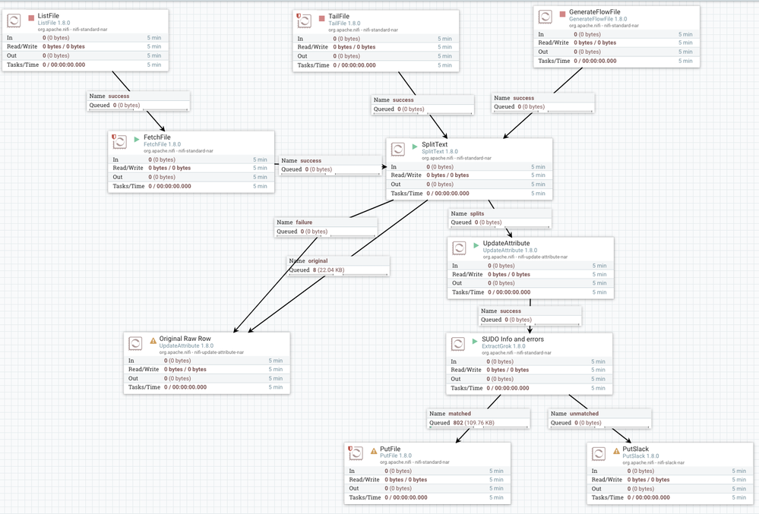Click the org.apache.nifi - nifi-slack-nar bundle text
This screenshot has height=514, width=759.
tap(653, 462)
